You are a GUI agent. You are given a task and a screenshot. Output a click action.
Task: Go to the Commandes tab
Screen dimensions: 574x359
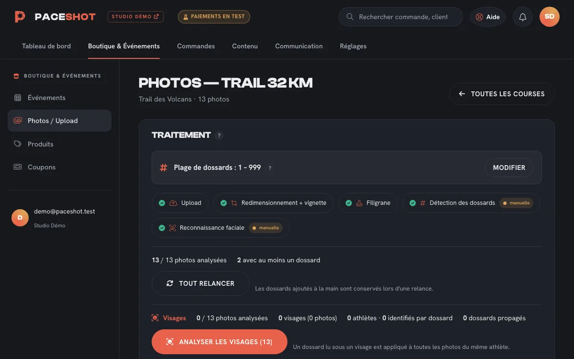point(196,46)
